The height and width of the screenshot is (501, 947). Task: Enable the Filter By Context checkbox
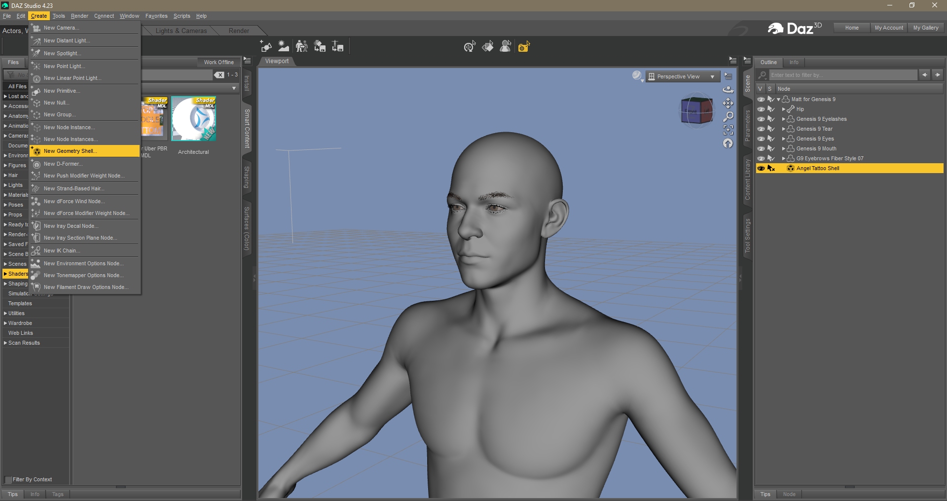pos(8,480)
